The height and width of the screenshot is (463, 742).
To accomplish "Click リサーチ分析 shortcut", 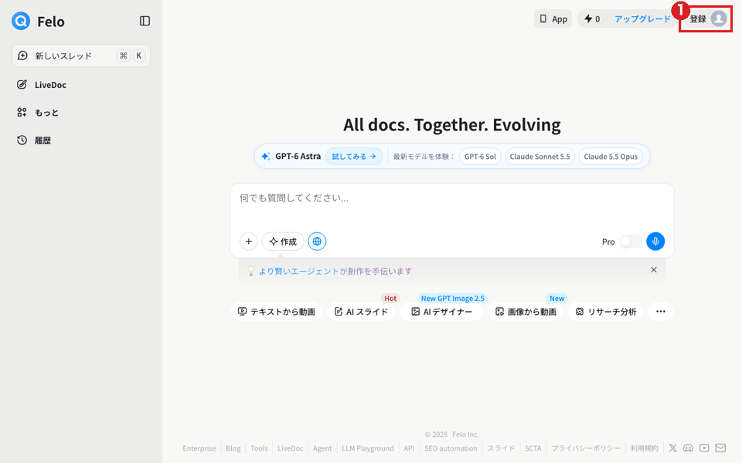I will 606,311.
